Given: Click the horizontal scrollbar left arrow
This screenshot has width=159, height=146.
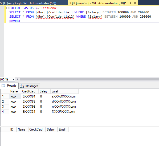Looking at the screenshot, I should [x=17, y=79].
